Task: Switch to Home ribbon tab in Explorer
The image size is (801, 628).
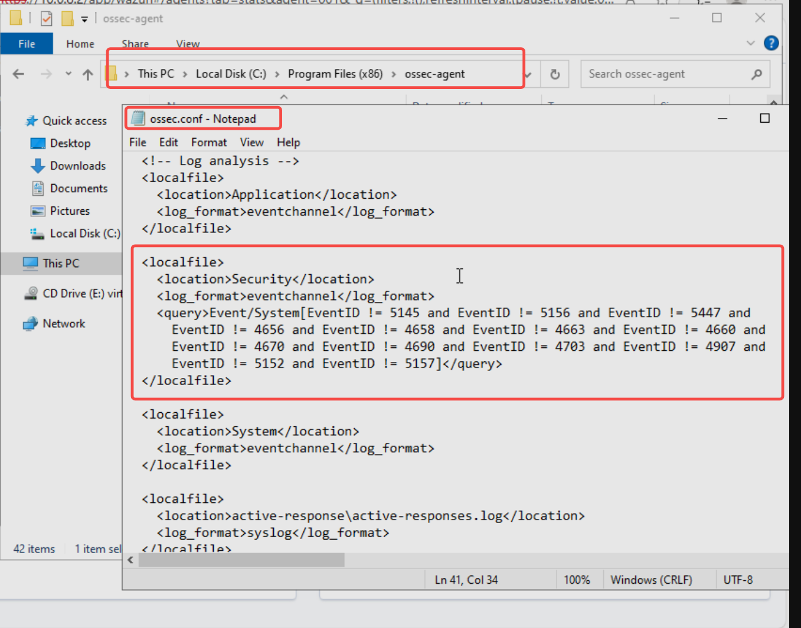Action: point(80,44)
